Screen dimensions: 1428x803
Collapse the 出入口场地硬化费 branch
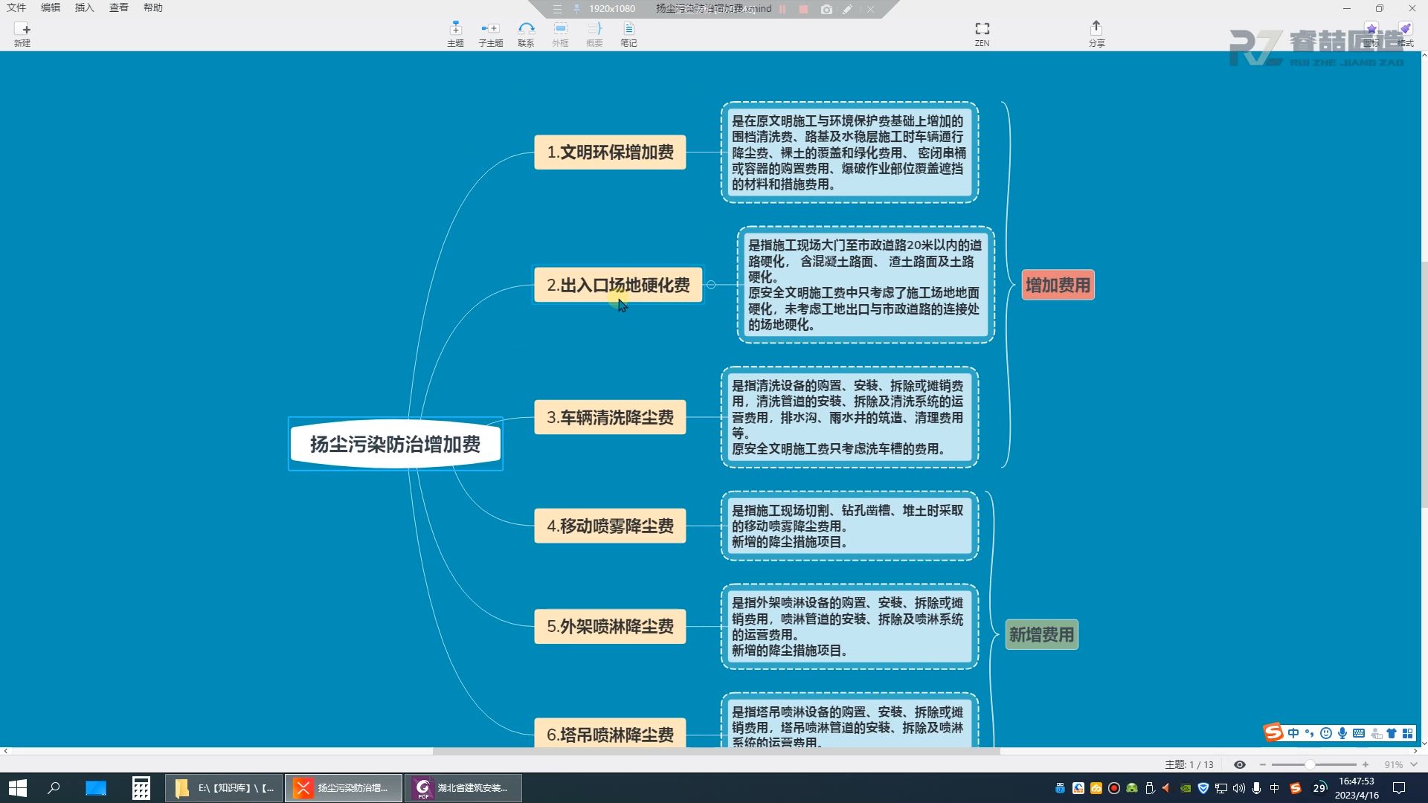point(712,284)
